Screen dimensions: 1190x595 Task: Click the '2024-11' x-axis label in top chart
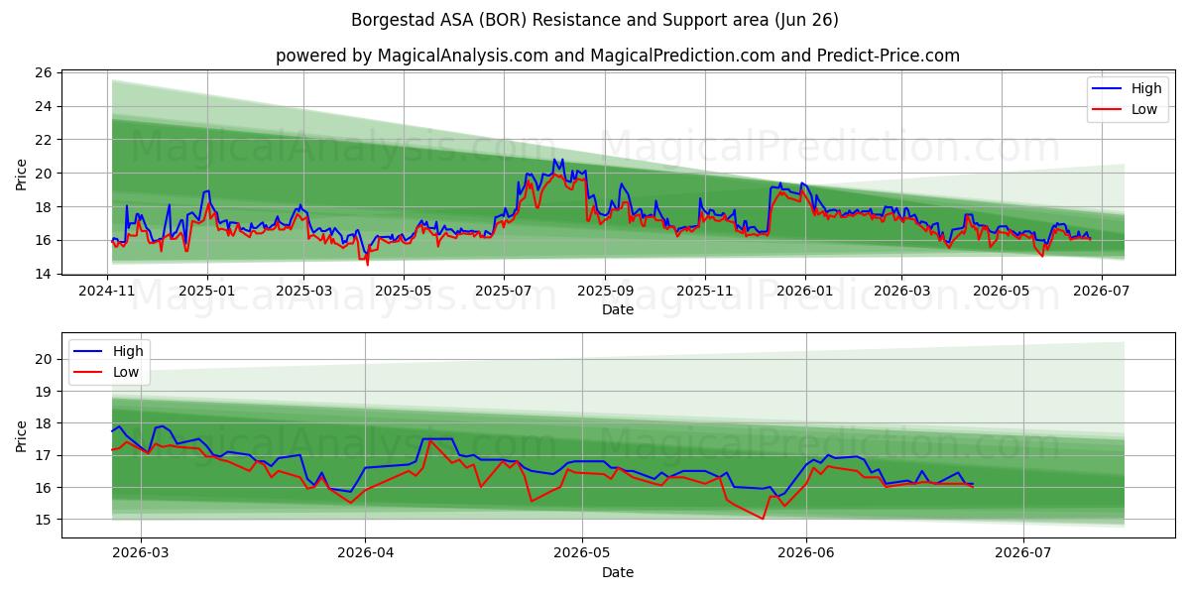tap(108, 293)
